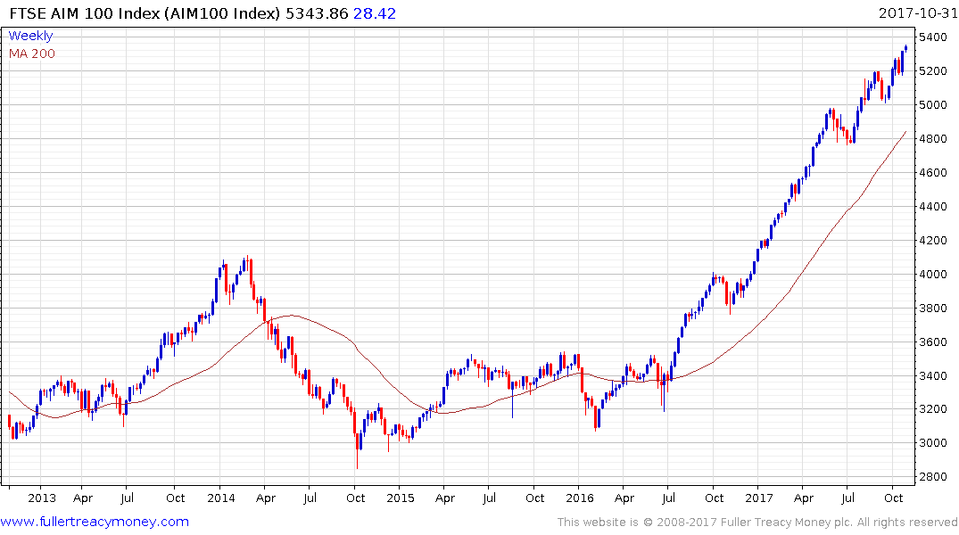The image size is (959, 535).
Task: Click the 4200 price axis label
Action: tap(933, 240)
